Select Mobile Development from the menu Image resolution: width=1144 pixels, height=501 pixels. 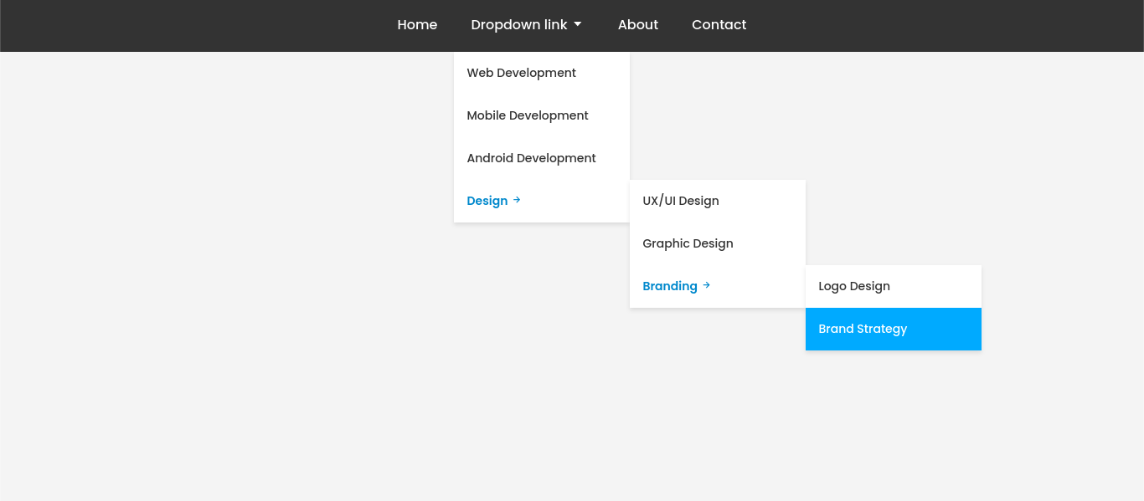tap(527, 115)
